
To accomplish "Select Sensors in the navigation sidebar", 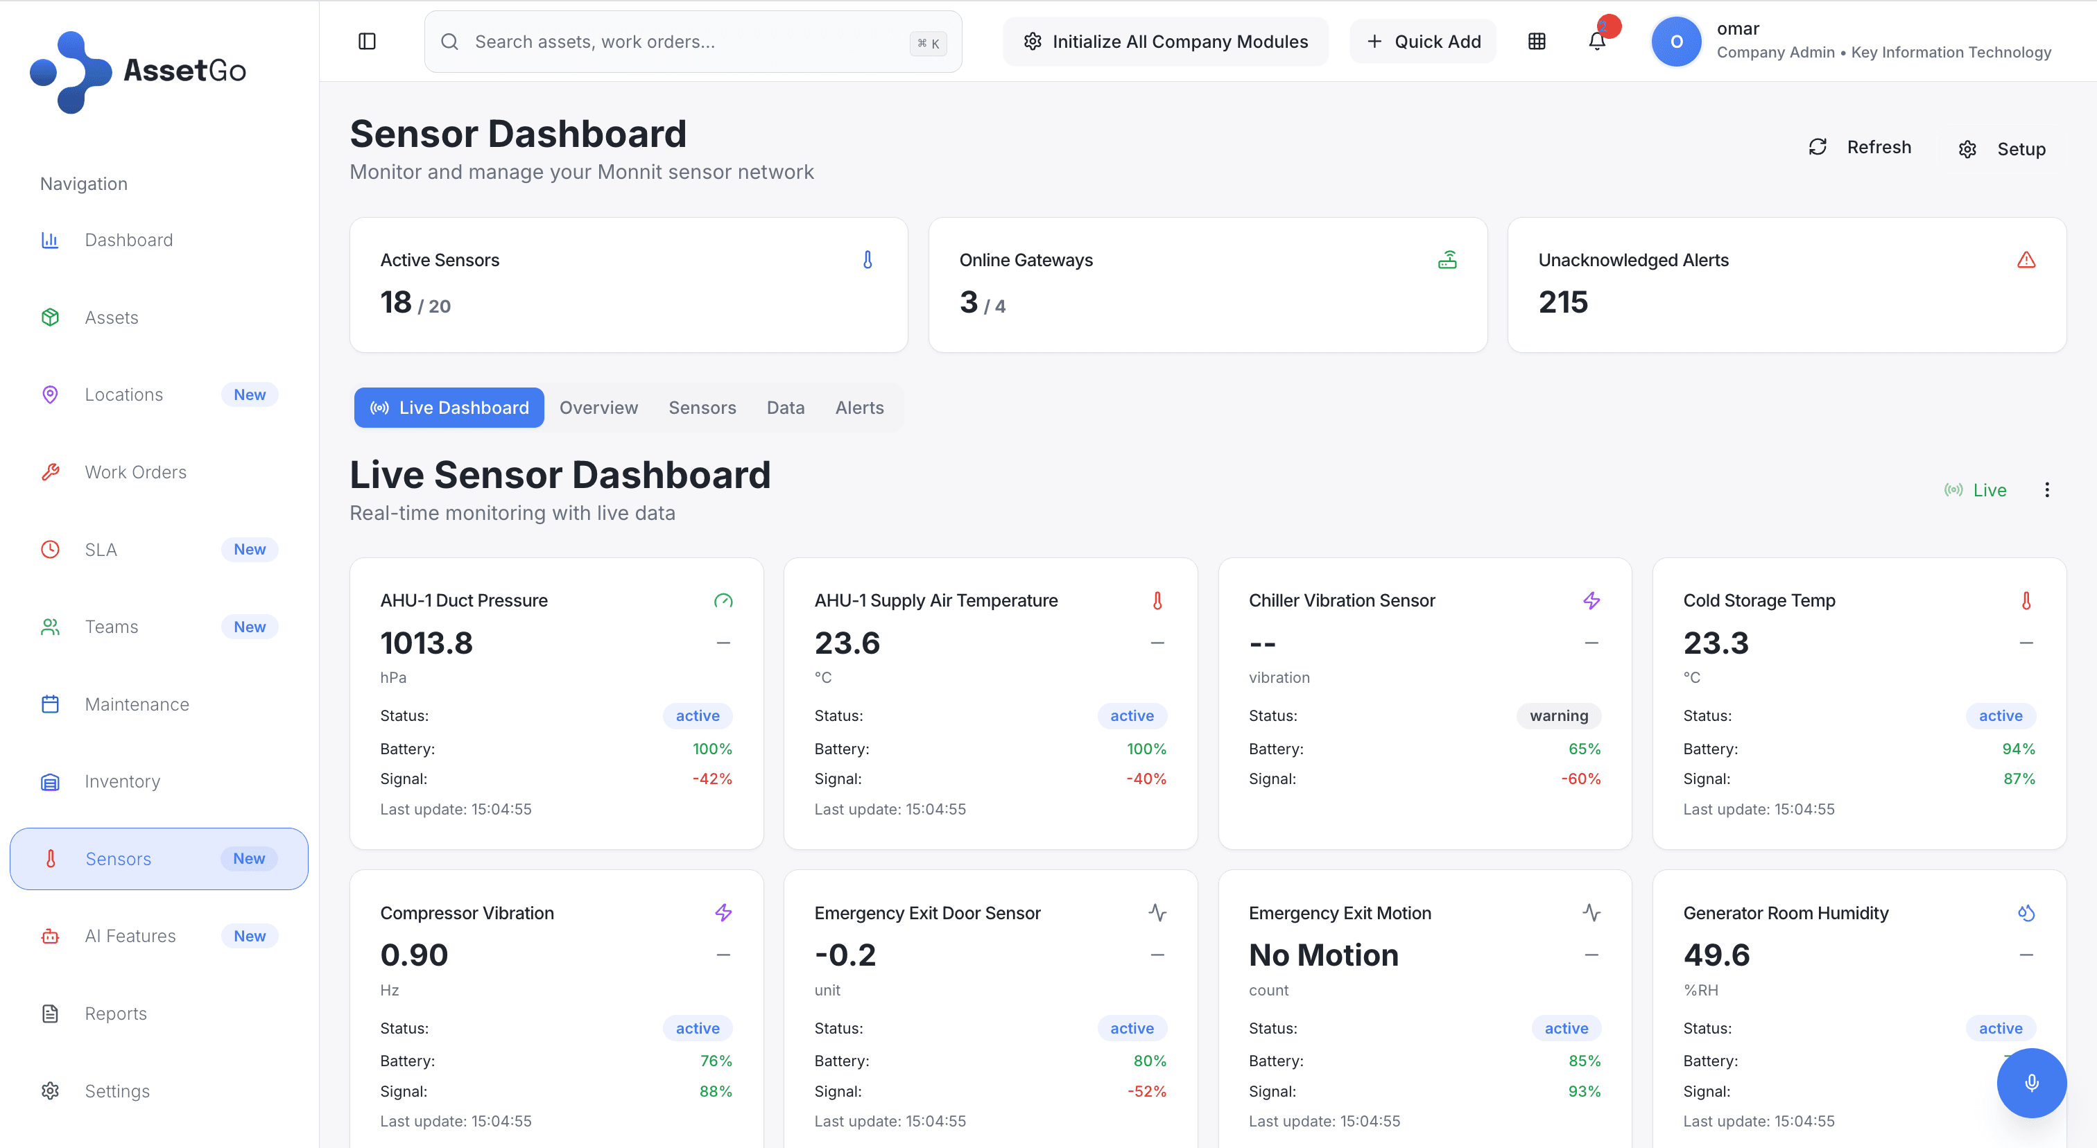I will click(x=118, y=858).
